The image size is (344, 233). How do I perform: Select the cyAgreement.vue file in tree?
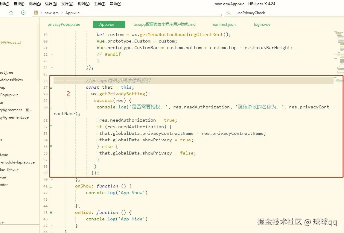coord(14,117)
